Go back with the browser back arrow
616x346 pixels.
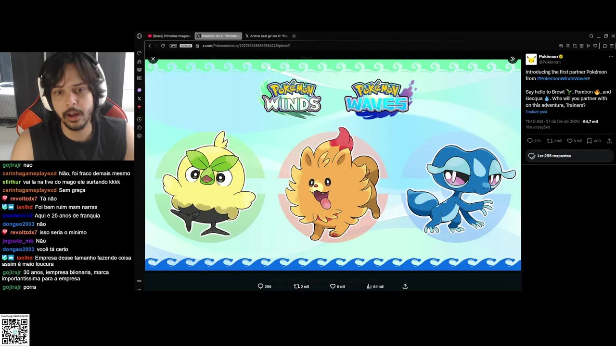[150, 46]
